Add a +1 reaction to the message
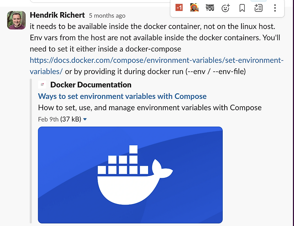 pos(178,7)
